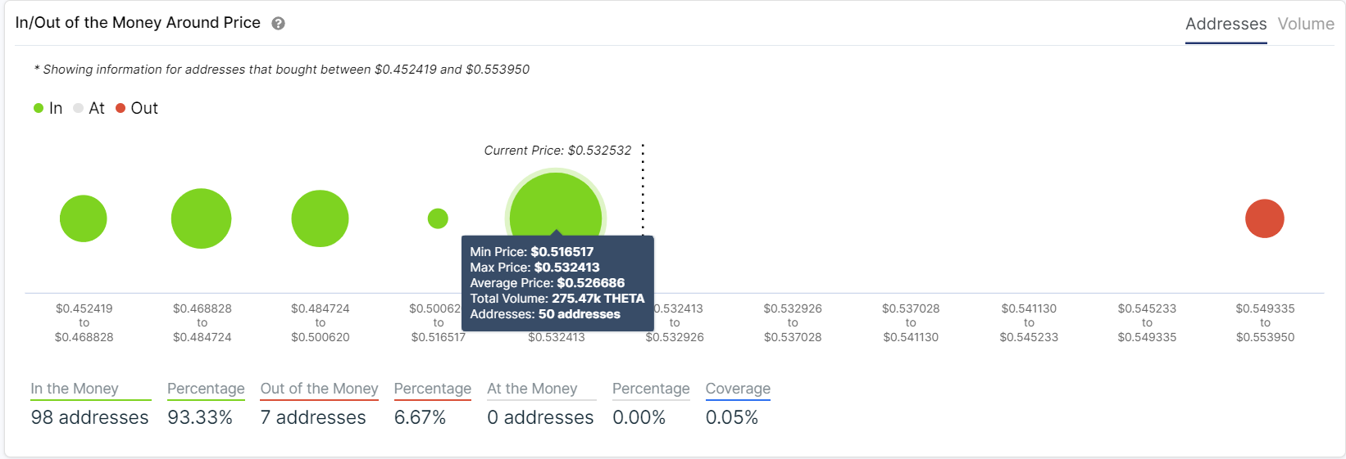
Task: Click the help question mark icon
Action: point(278,24)
